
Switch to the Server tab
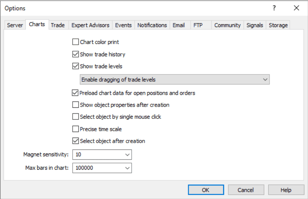click(x=15, y=25)
